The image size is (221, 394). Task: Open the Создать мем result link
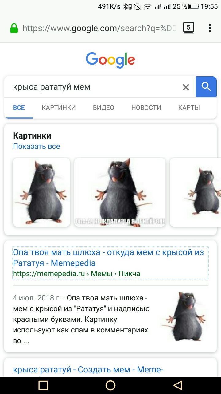(88, 370)
